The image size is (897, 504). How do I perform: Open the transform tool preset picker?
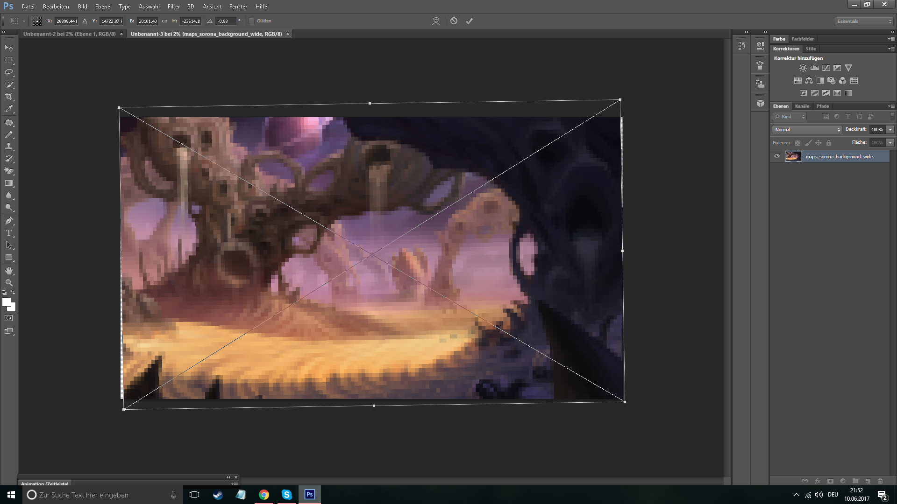coord(17,21)
